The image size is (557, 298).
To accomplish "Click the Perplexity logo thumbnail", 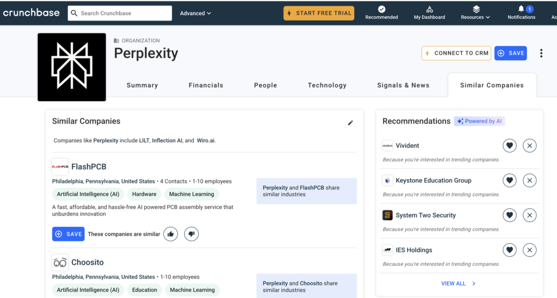I will click(72, 67).
